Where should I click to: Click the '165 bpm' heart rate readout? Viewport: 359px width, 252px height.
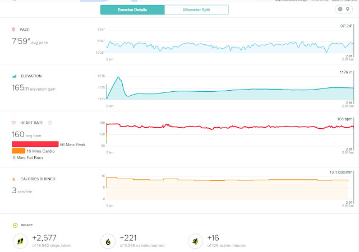344,119
